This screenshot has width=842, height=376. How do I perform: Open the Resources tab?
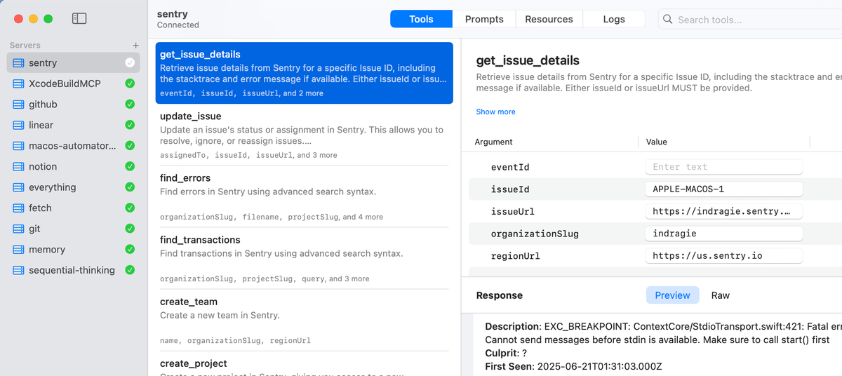pos(549,19)
